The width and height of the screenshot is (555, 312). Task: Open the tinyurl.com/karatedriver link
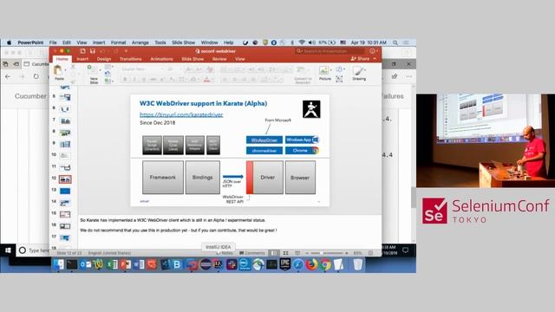181,114
